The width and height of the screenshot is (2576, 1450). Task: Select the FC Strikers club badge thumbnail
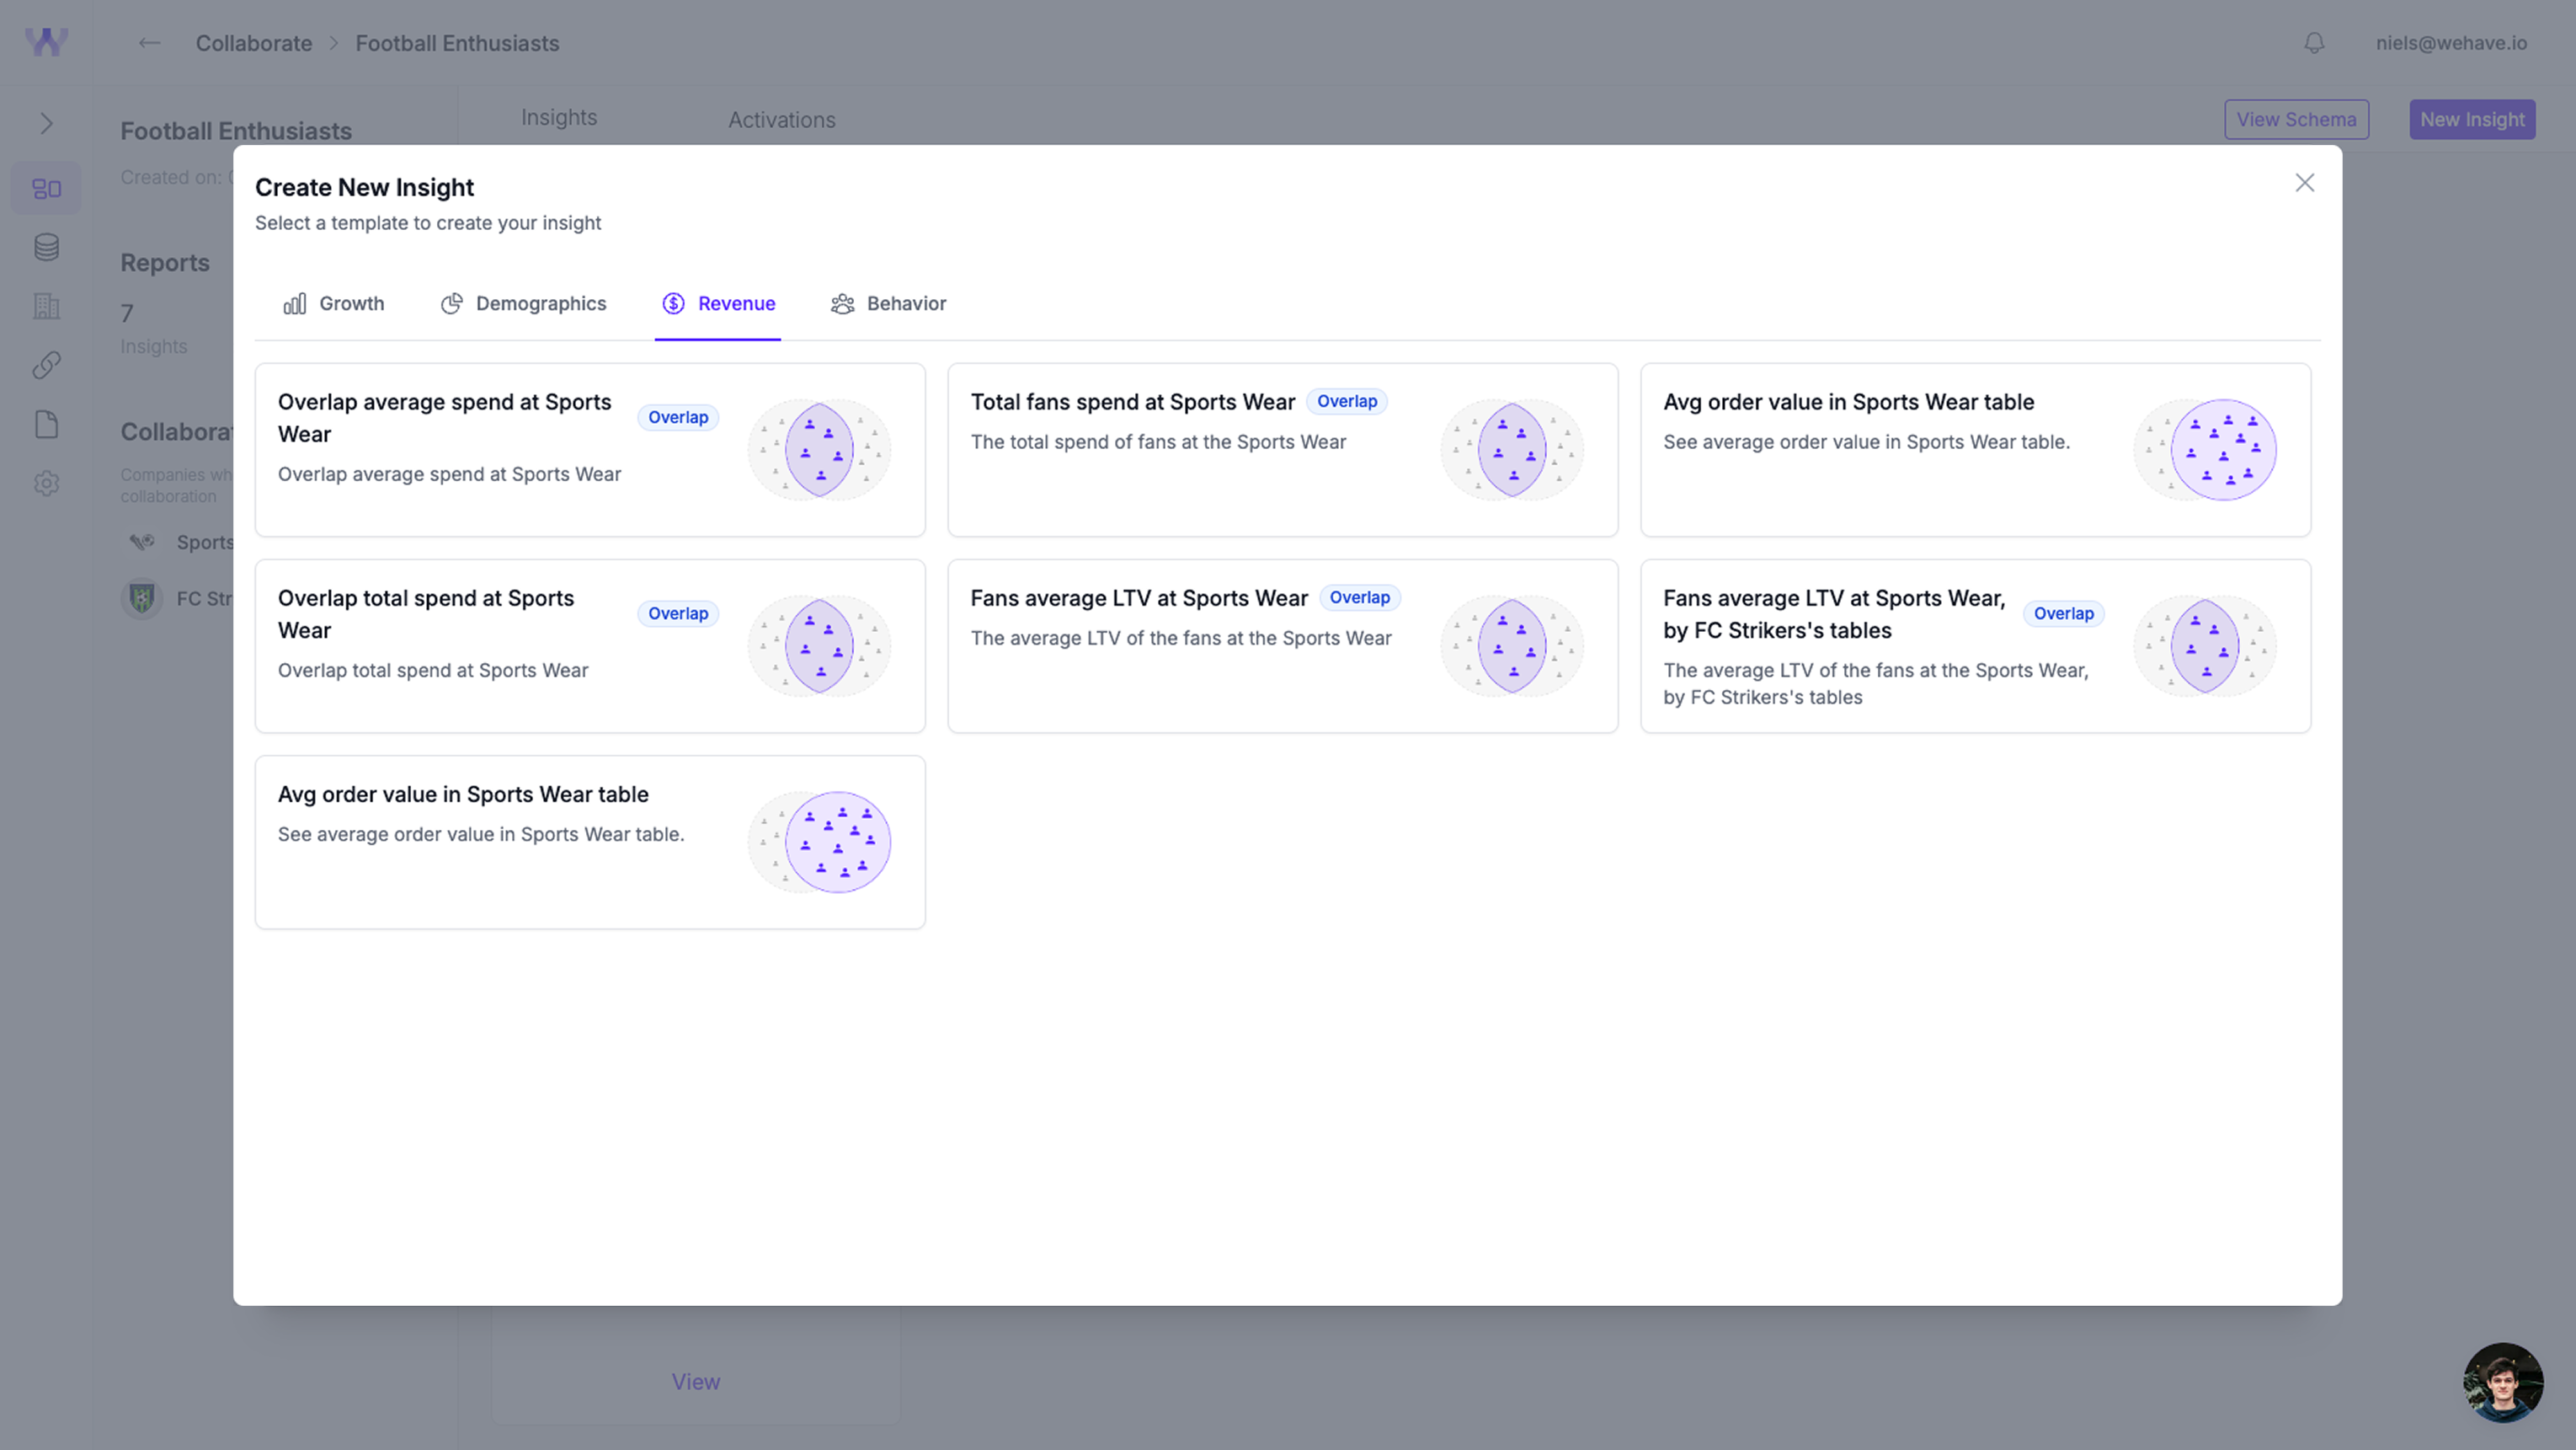(142, 598)
